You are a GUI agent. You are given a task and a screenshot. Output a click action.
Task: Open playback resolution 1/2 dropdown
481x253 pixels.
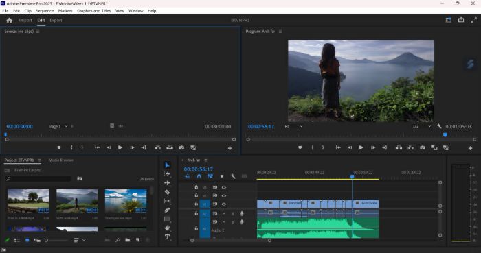[422, 126]
